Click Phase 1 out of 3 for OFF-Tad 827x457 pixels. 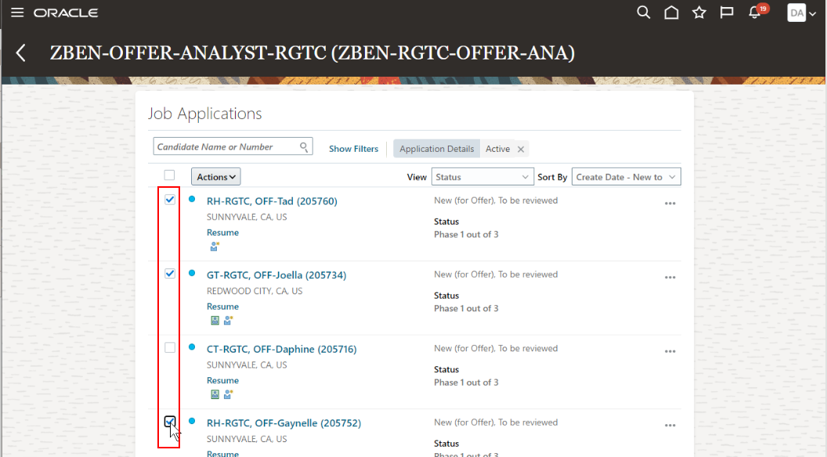(466, 235)
